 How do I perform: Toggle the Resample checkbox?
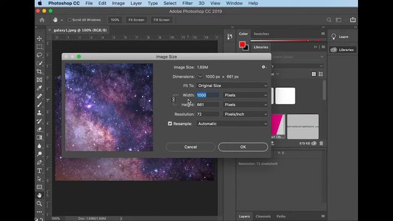click(x=170, y=123)
